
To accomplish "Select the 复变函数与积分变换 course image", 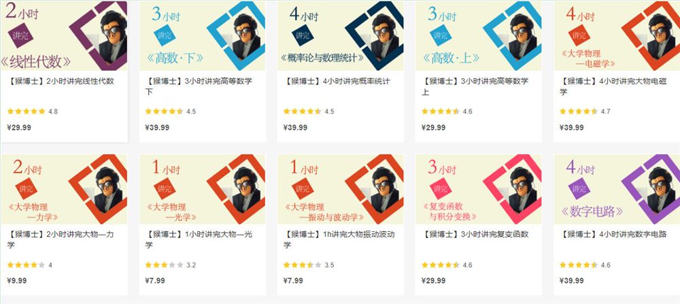I will click(478, 189).
